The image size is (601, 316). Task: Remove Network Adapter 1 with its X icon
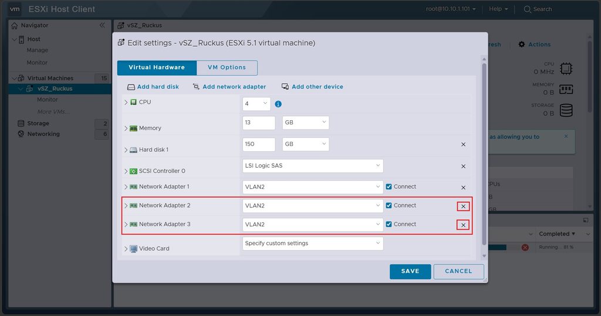pos(463,187)
